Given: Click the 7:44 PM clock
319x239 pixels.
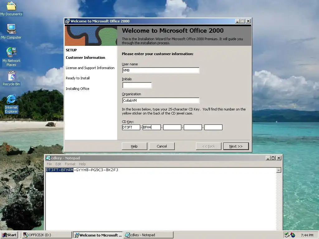Looking at the screenshot, I should tap(307, 235).
